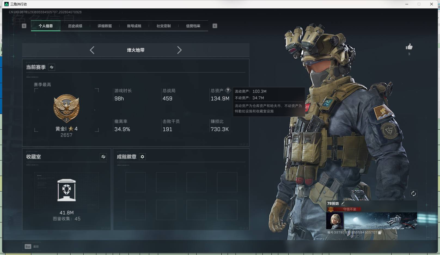Give a thumbs-up like to this profile
This screenshot has height=255, width=440.
point(409,47)
